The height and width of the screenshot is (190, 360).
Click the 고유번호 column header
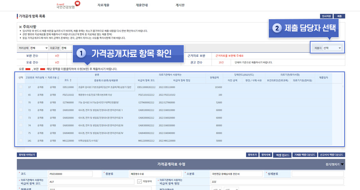click(30, 78)
